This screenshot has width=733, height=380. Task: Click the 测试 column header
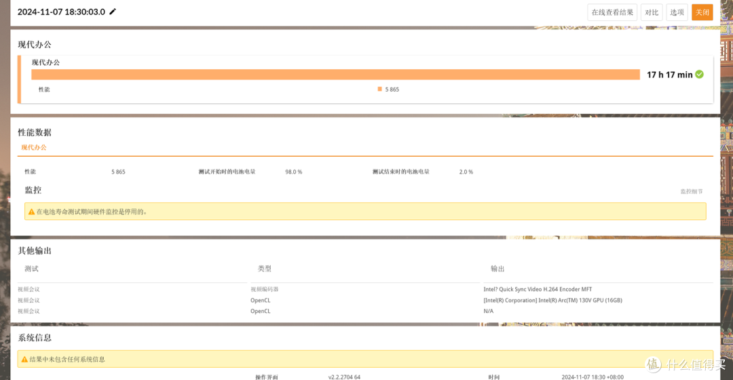(x=31, y=269)
